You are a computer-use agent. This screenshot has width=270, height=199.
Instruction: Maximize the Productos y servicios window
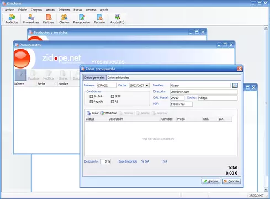[197, 32]
